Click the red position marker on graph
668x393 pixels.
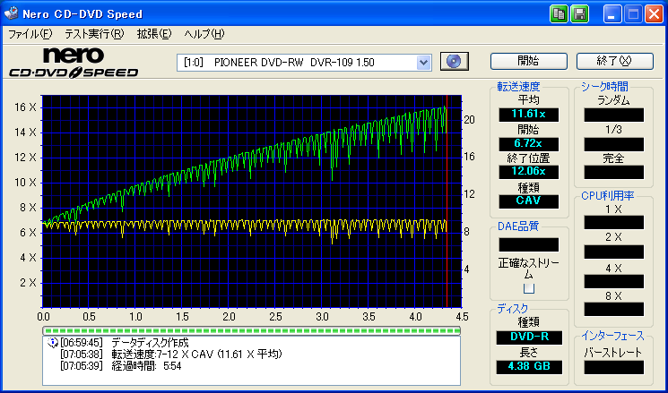pos(447,201)
